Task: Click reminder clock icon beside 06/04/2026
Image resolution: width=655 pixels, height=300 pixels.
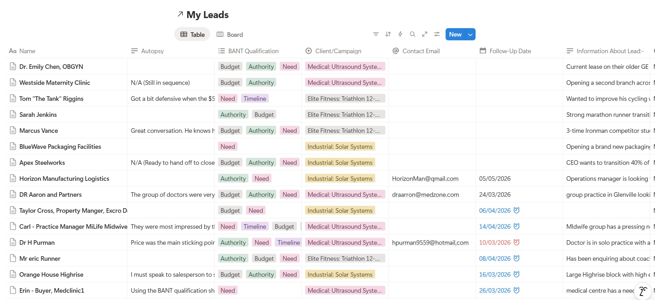Action: [517, 210]
